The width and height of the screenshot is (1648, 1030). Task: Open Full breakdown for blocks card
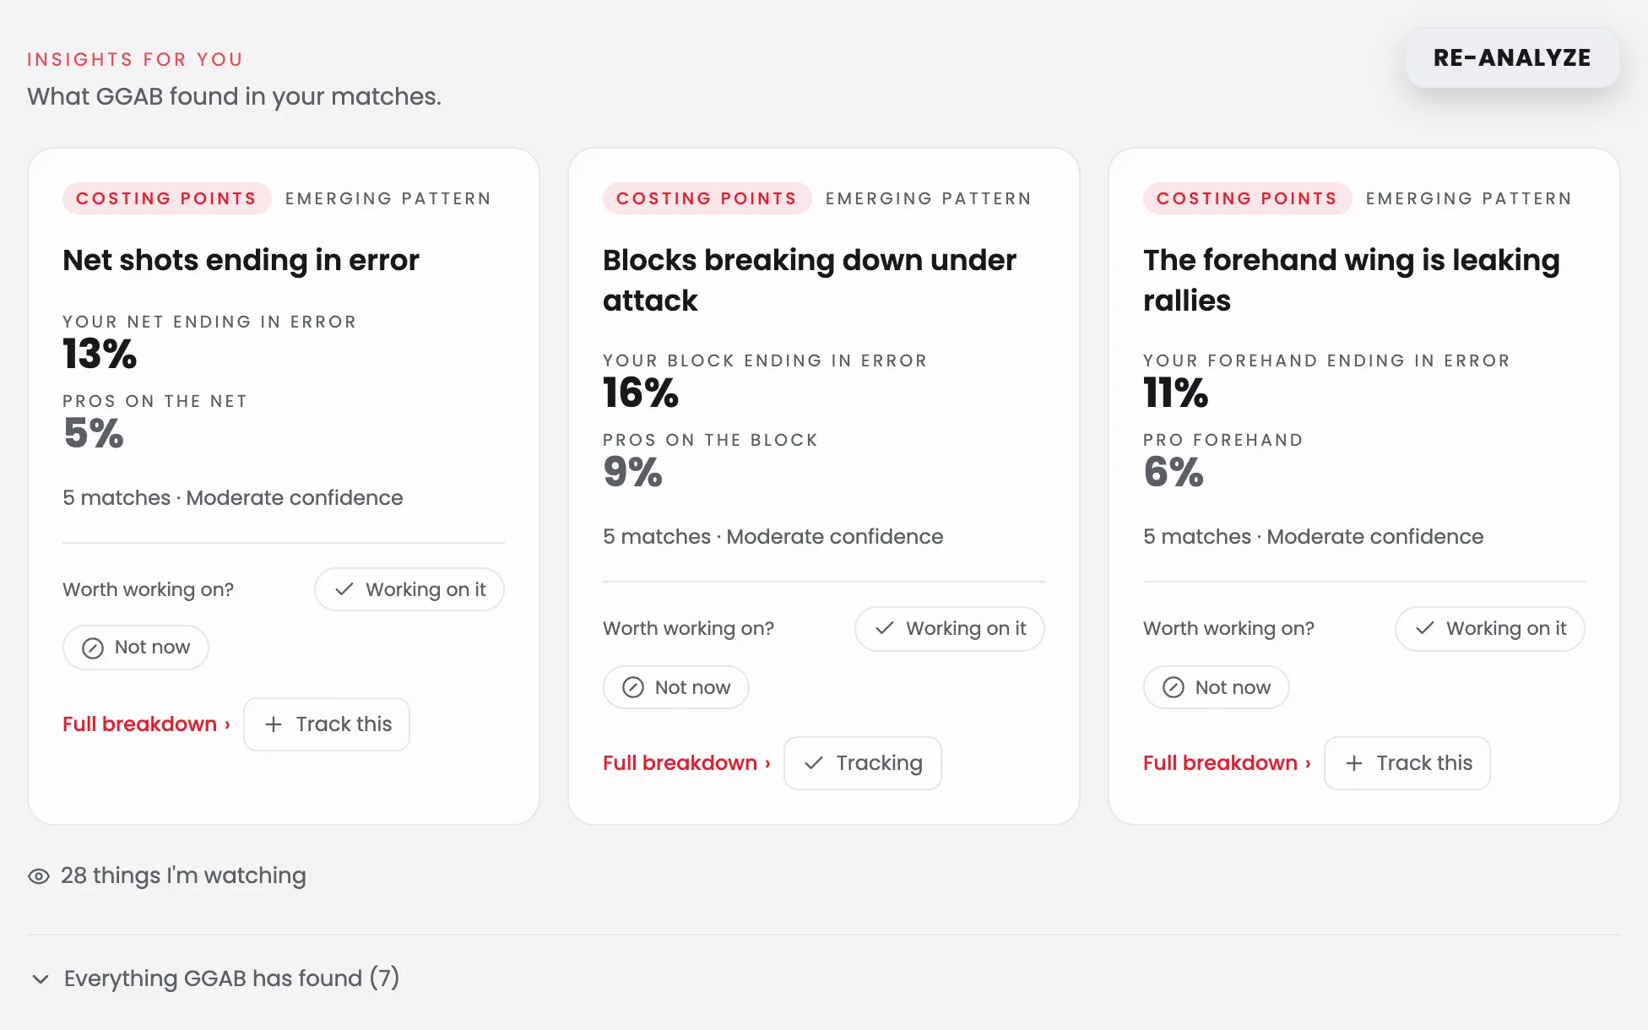click(687, 763)
